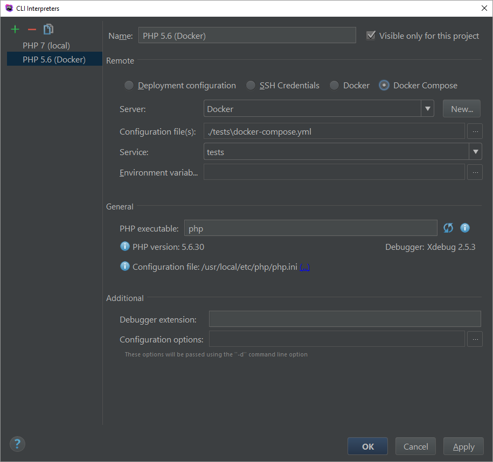Add a new interpreter with the plus icon
This screenshot has width=493, height=462.
[x=15, y=30]
